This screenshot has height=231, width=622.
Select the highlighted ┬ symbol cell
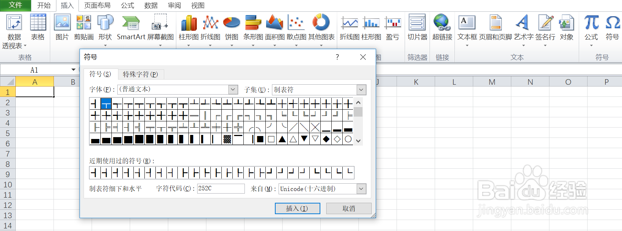106,104
